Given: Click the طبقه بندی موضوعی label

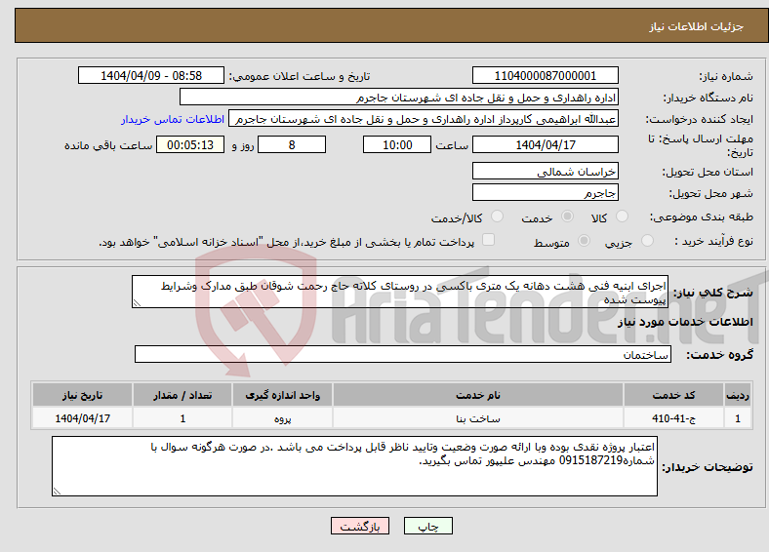Looking at the screenshot, I should [702, 217].
